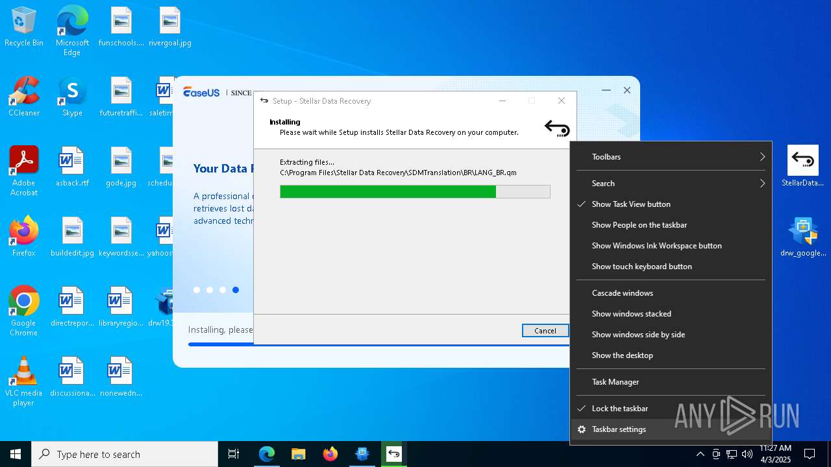The height and width of the screenshot is (467, 831).
Task: Expand the Search submenu
Action: coord(671,184)
